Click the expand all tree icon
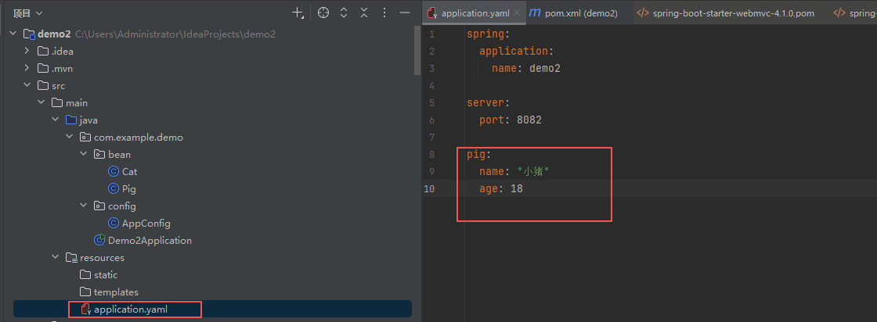 click(x=344, y=13)
